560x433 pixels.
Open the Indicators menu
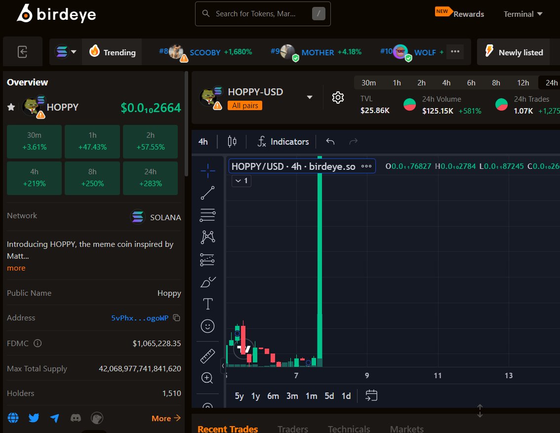pos(283,142)
